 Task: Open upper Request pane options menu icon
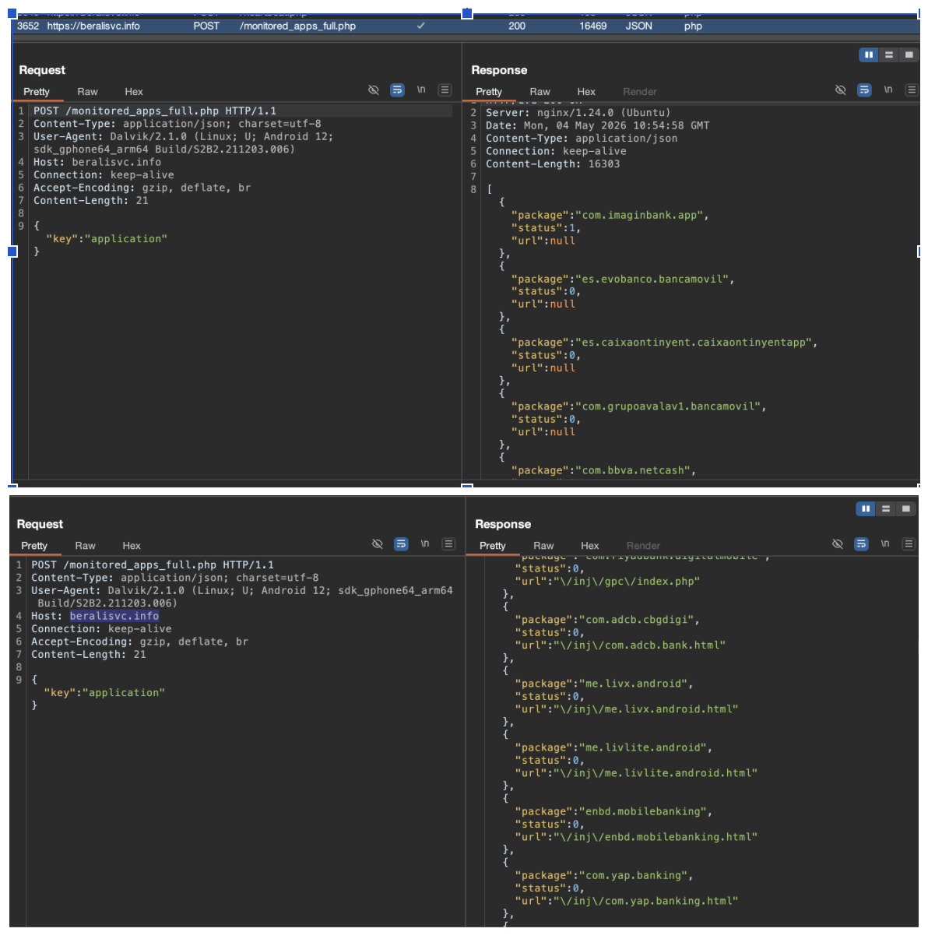pos(445,90)
